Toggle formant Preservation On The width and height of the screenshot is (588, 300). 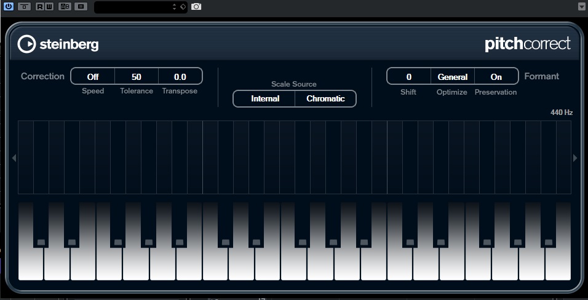[496, 76]
